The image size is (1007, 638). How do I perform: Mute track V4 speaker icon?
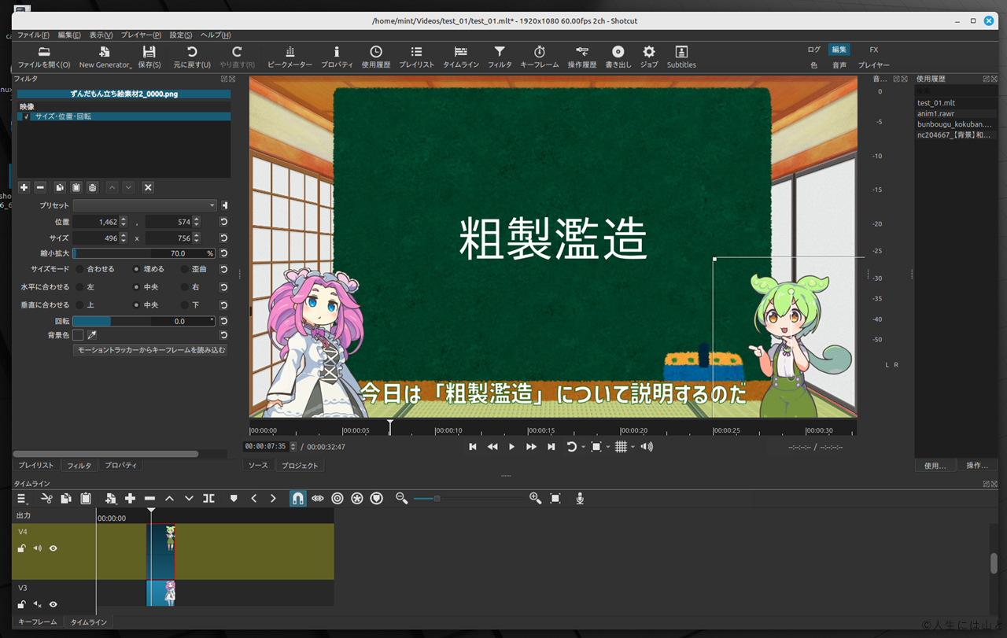[37, 548]
